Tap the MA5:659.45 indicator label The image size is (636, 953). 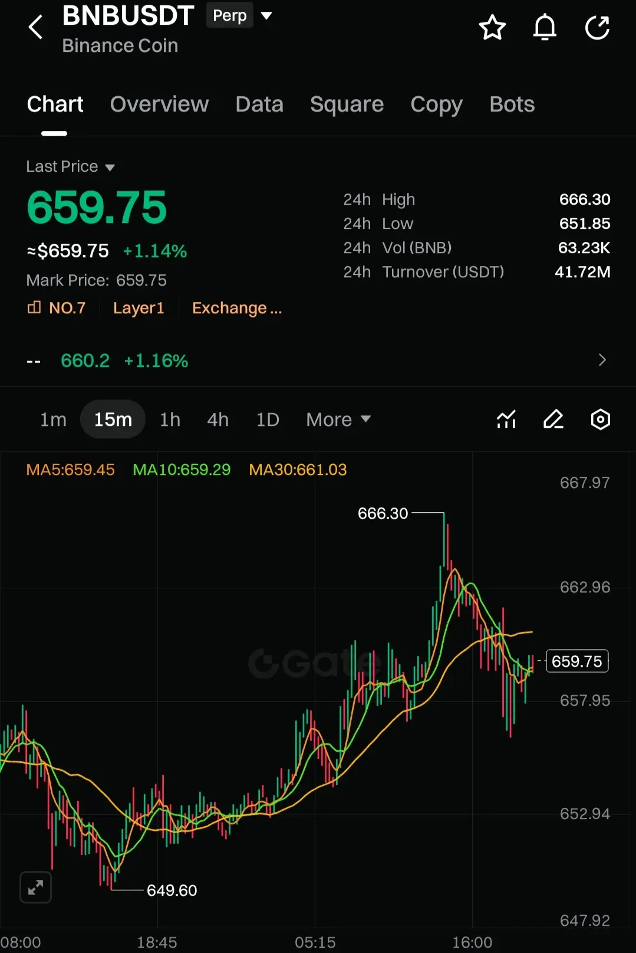70,470
